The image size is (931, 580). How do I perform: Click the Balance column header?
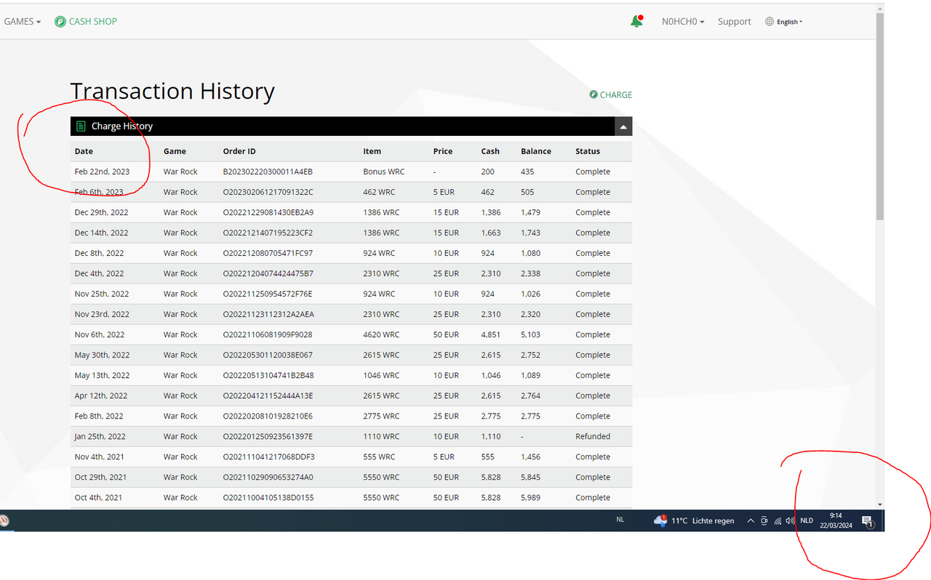tap(536, 151)
